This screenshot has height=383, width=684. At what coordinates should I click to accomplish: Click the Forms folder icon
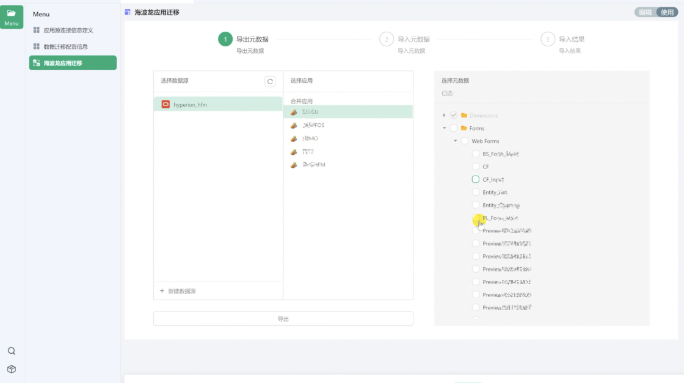coord(464,128)
